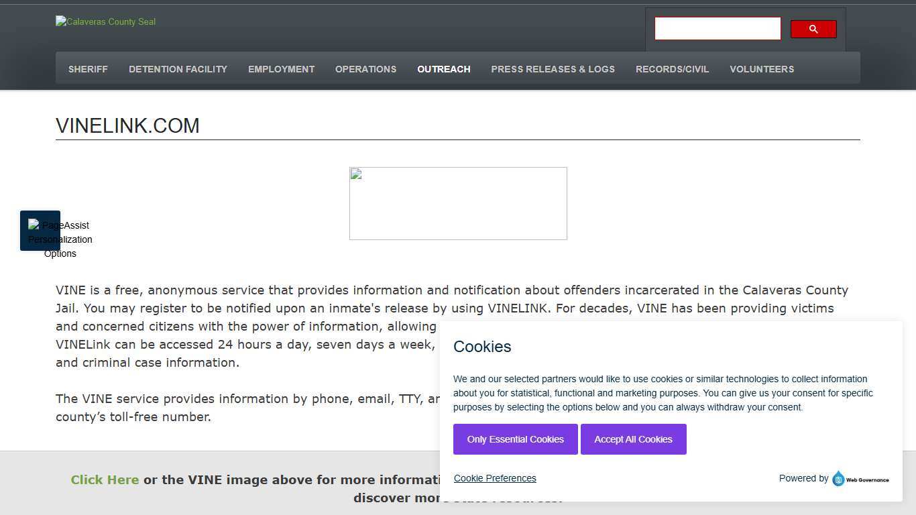Open the Cookie Preferences link
Viewport: 916px width, 515px height.
click(495, 478)
